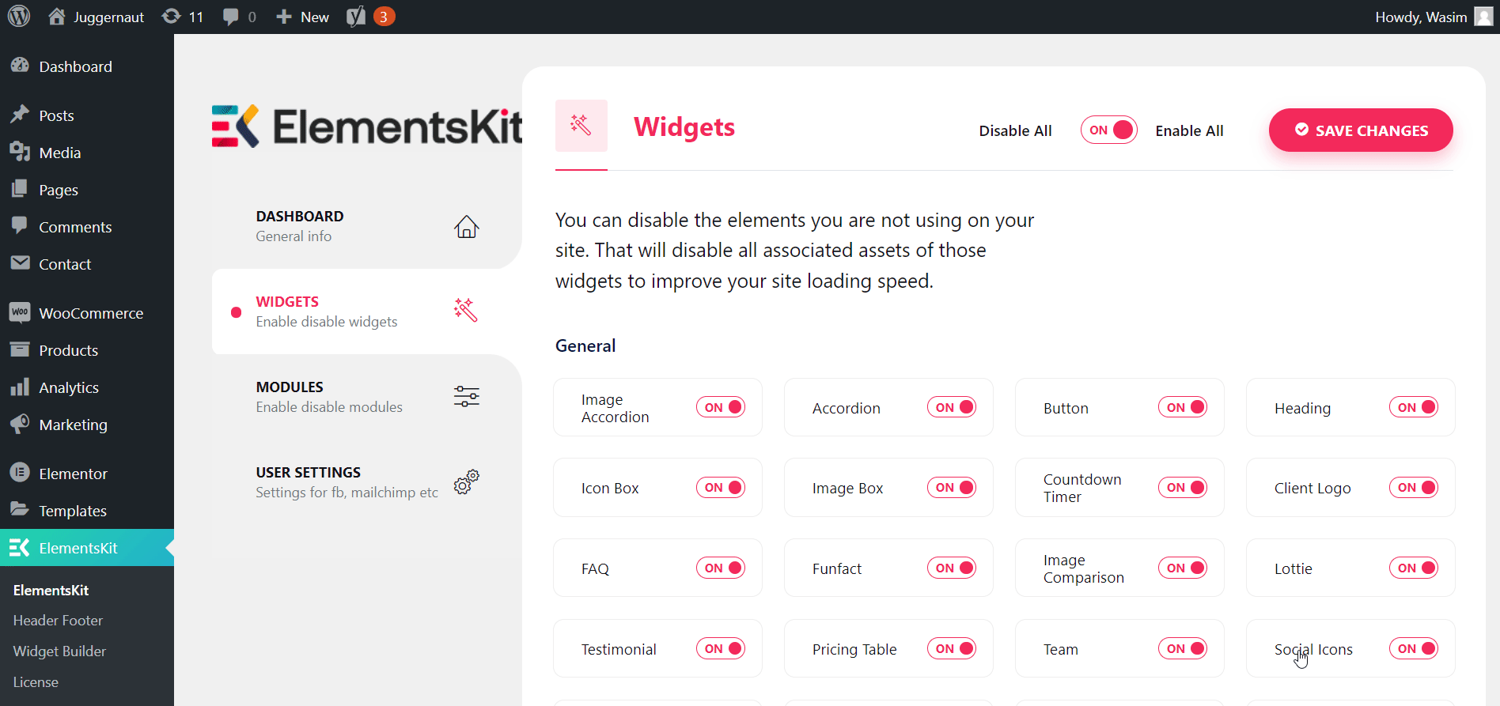Click the Posts pushpin icon

pyautogui.click(x=20, y=115)
